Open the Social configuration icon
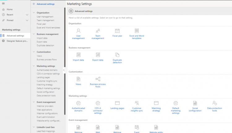Viewport: 232px width, 133px height. [195, 103]
